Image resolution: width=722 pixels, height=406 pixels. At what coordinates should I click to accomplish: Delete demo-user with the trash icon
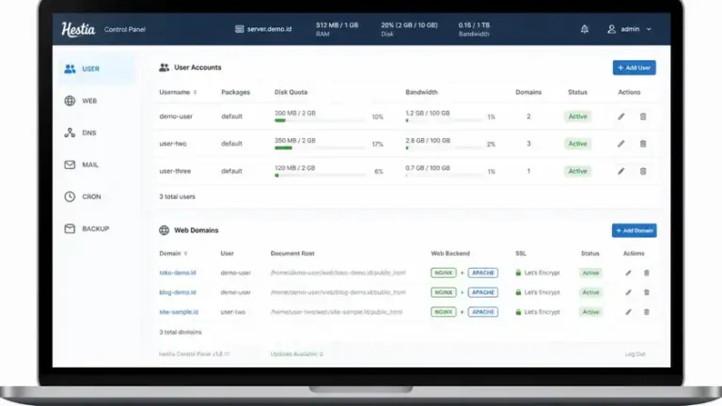tap(643, 117)
